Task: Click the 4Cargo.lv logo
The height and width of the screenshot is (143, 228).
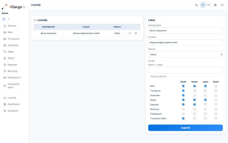Action: point(14,7)
